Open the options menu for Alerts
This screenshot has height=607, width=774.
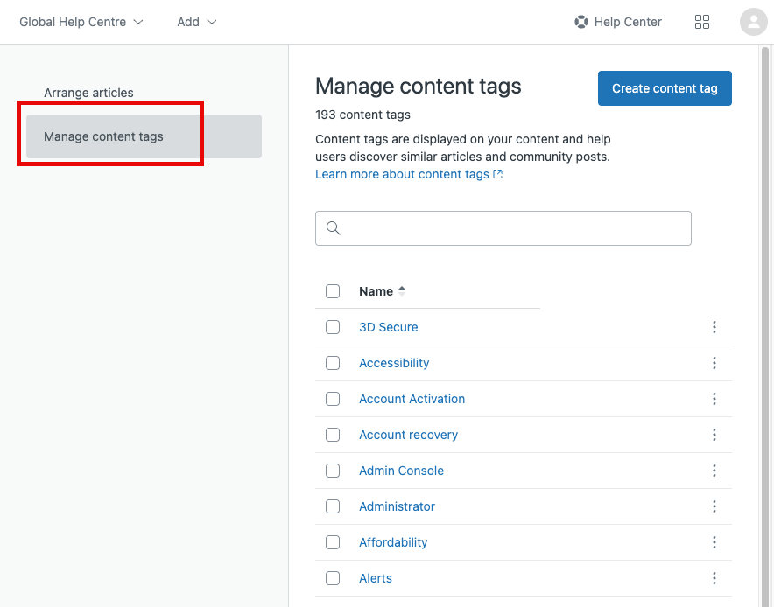pos(714,578)
